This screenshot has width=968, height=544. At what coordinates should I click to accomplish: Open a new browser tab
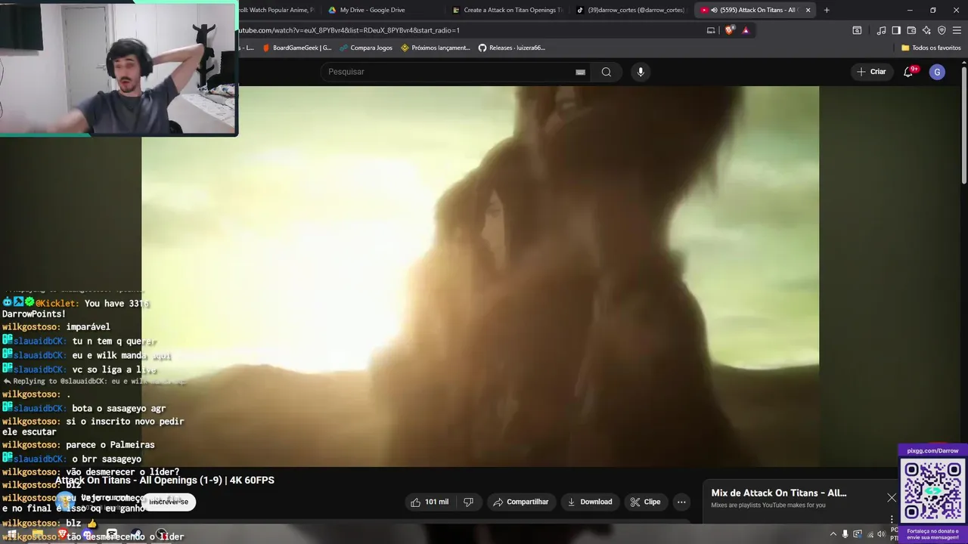coord(827,10)
